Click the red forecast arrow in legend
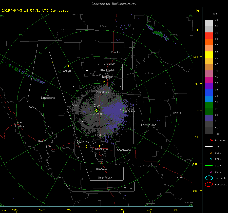Image resolution: width=228 pixels, height=213 pixels. pos(209,140)
